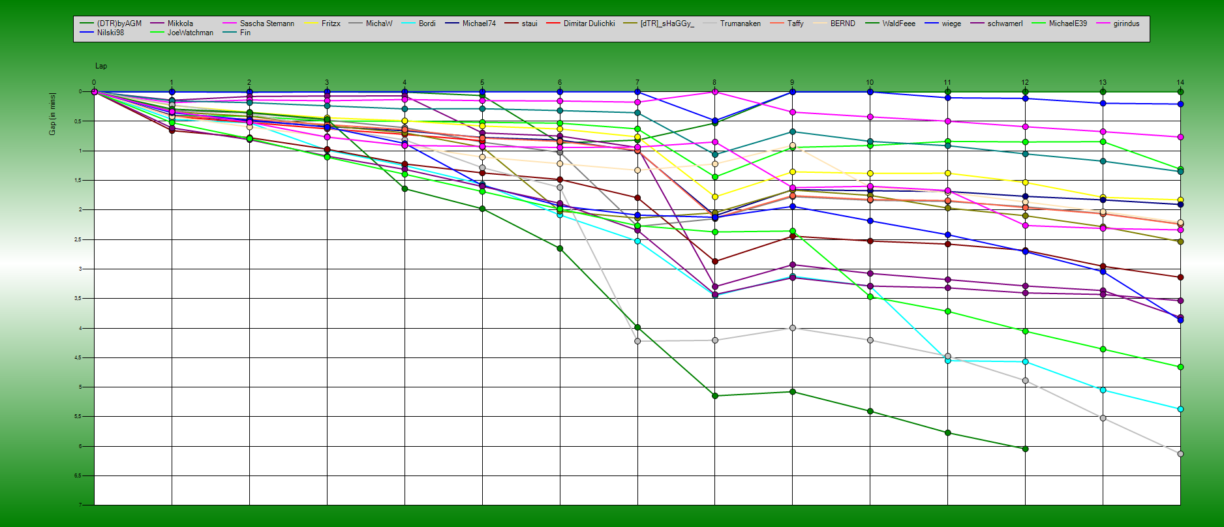Select the [dTR]_sHaGGy_ legend entry
Image resolution: width=1224 pixels, height=527 pixels.
(667, 23)
